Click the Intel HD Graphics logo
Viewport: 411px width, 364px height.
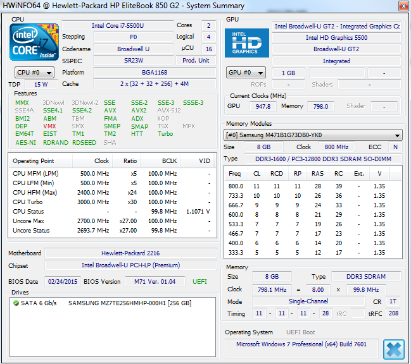[x=246, y=43]
